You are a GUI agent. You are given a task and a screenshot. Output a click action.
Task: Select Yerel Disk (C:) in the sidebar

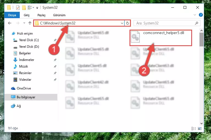pyautogui.click(x=29, y=40)
